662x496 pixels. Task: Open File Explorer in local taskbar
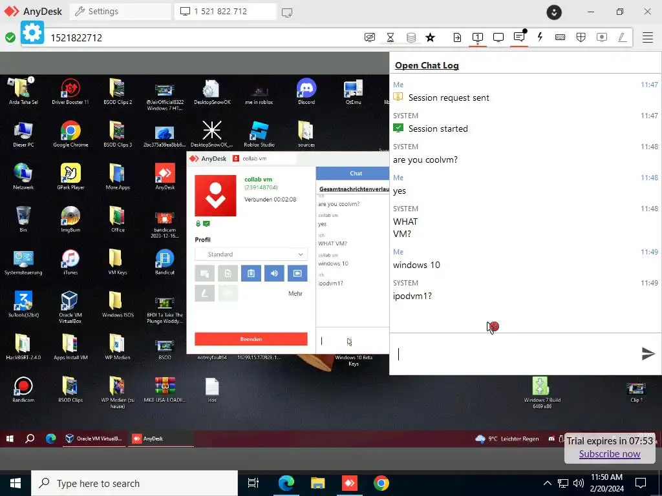(317, 483)
